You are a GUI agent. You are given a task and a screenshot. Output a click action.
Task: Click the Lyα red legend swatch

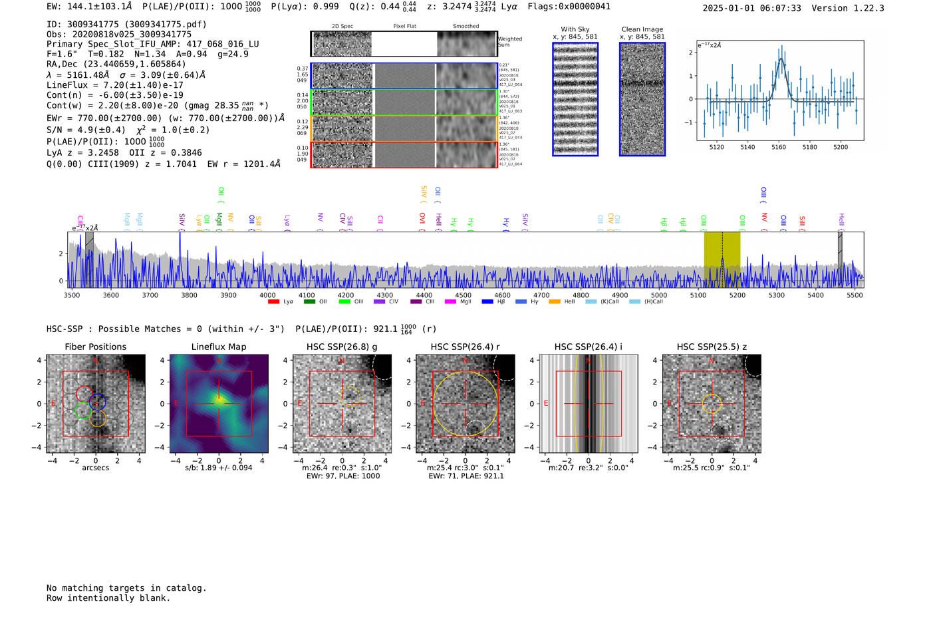pyautogui.click(x=273, y=302)
